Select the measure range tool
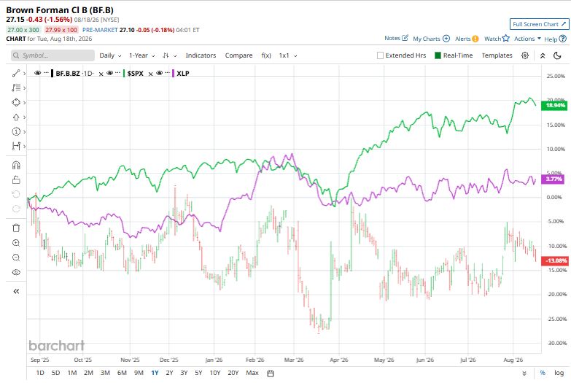 pyautogui.click(x=15, y=146)
